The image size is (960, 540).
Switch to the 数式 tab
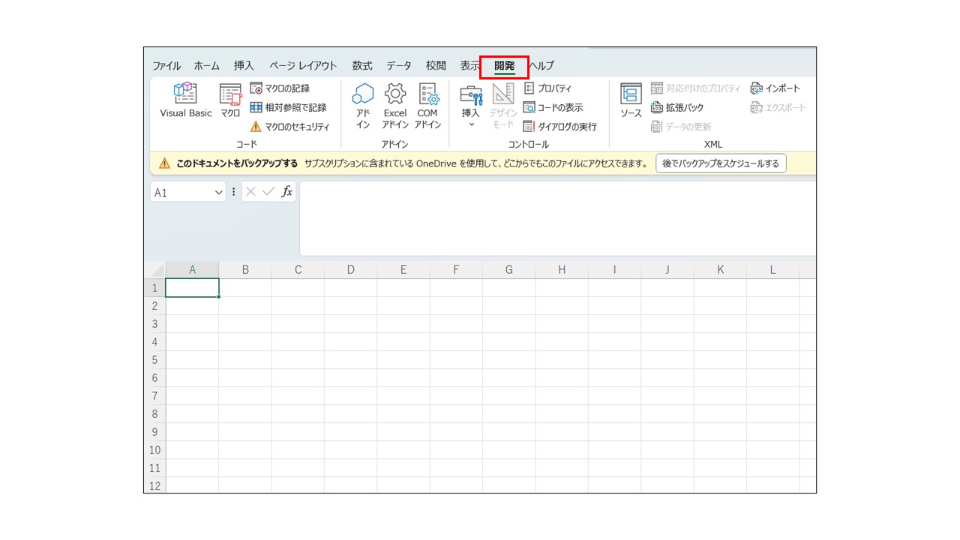point(362,66)
